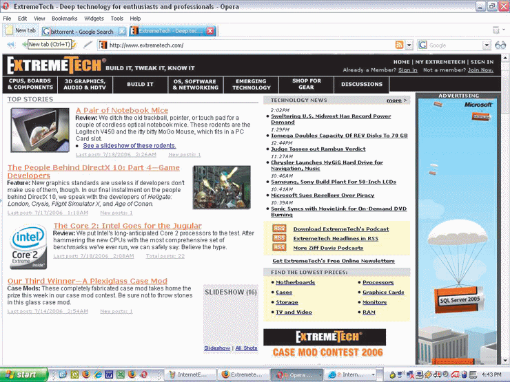The image size is (510, 382).
Task: Click the Intel Core 2 Extreme logo image
Action: (28, 247)
